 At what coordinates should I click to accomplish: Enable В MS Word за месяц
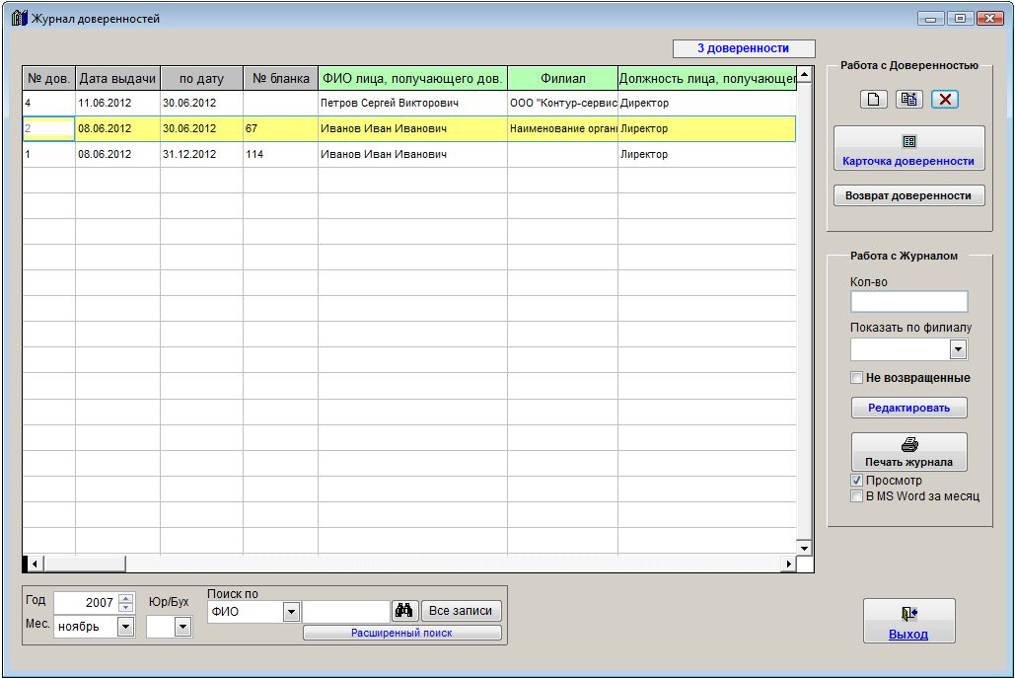(856, 496)
